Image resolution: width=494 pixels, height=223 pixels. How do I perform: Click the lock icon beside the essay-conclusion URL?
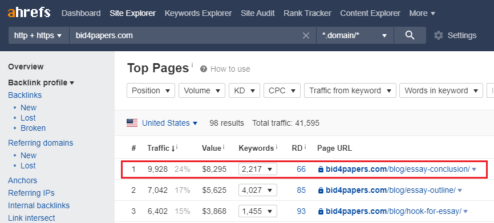pyautogui.click(x=321, y=170)
